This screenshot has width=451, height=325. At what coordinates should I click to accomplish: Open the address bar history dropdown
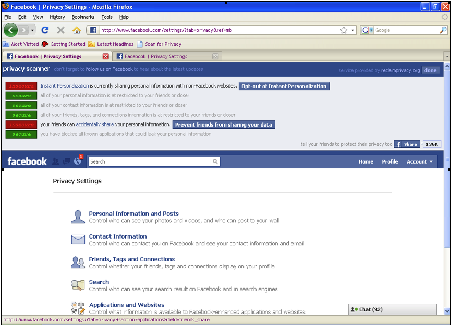point(353,30)
